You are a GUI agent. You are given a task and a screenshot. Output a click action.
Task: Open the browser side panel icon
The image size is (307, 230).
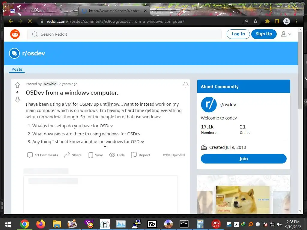tap(277, 21)
